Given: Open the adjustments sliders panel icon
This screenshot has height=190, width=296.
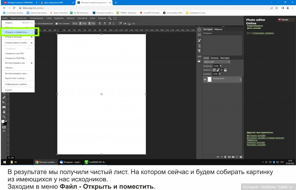Looking at the screenshot, I should click(x=199, y=35).
